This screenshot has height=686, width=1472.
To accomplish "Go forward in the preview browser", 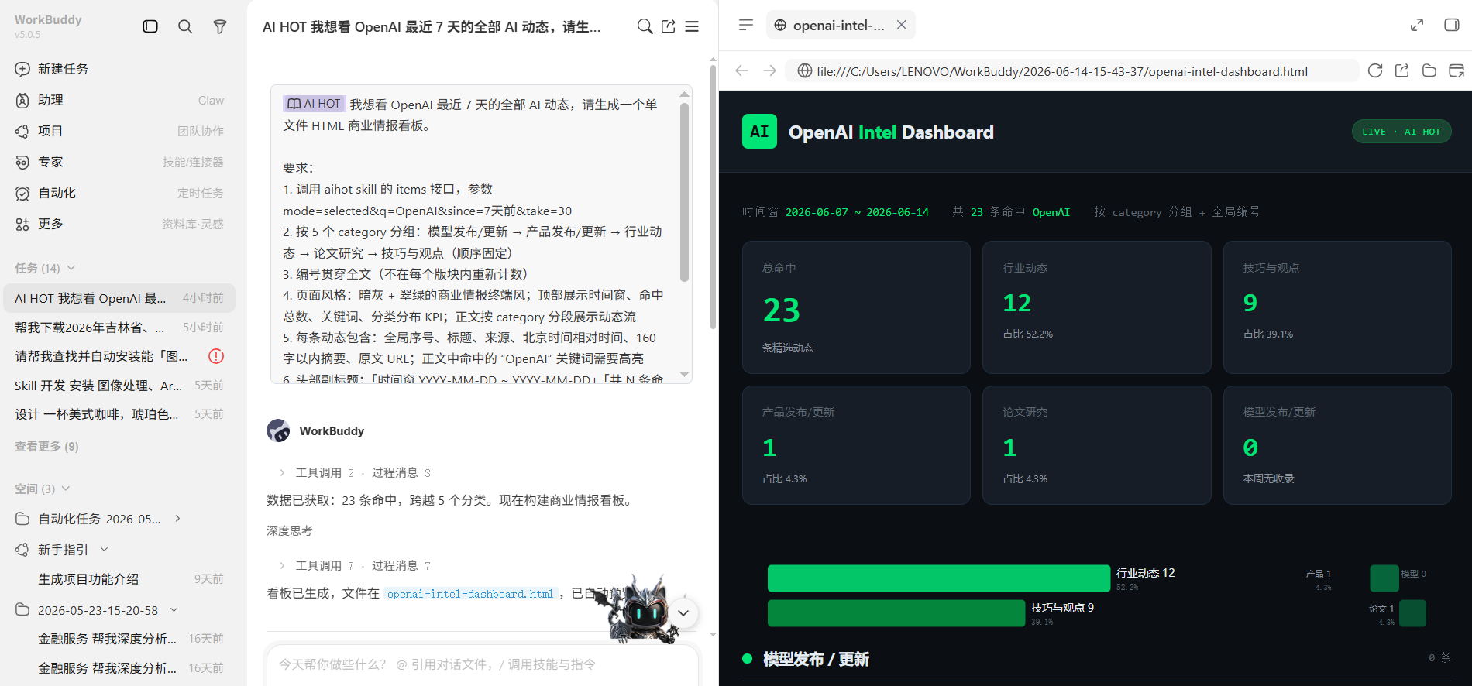I will pyautogui.click(x=769, y=70).
